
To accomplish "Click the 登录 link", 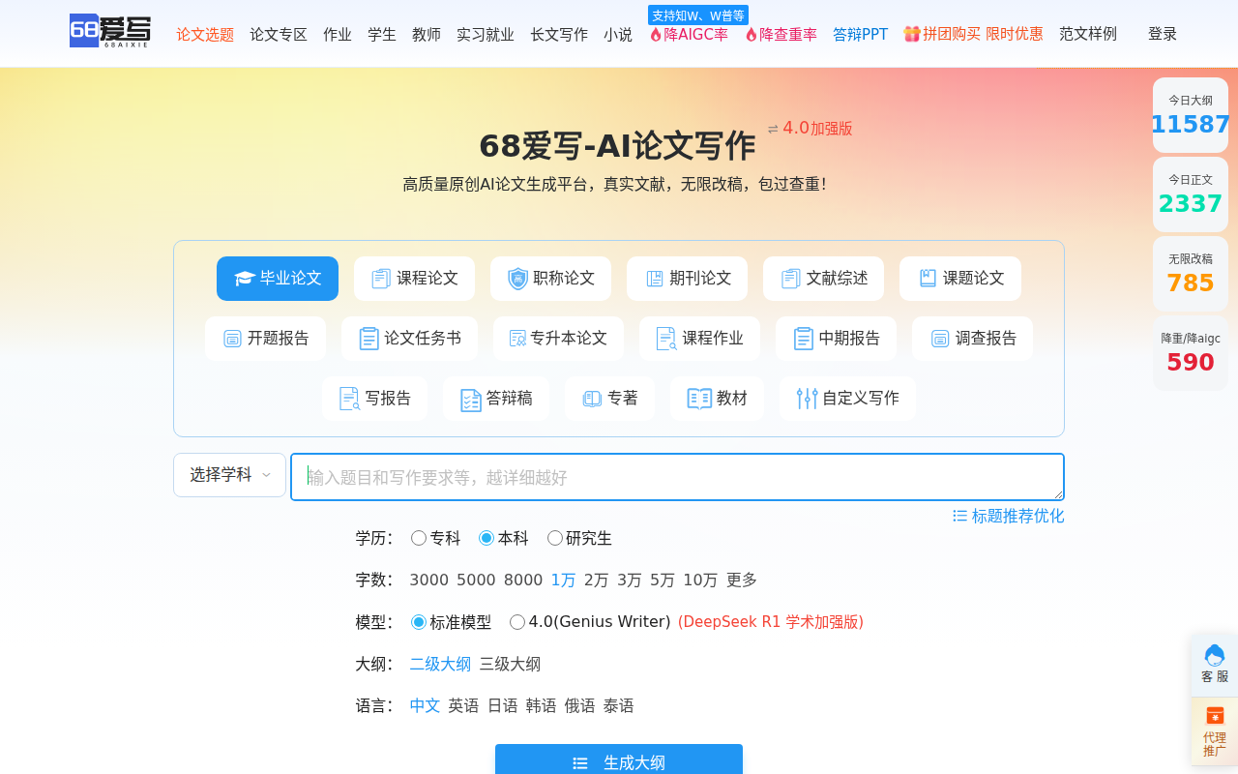I will [x=1163, y=34].
